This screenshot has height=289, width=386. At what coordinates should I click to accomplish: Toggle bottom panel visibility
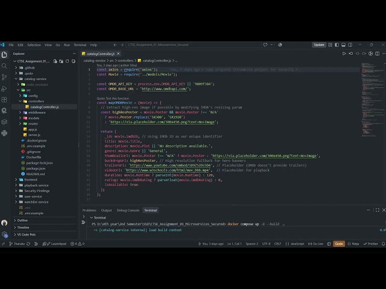(343, 45)
